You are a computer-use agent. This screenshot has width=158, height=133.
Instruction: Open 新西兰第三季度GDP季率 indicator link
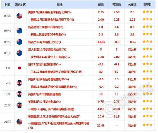pos(46,27)
